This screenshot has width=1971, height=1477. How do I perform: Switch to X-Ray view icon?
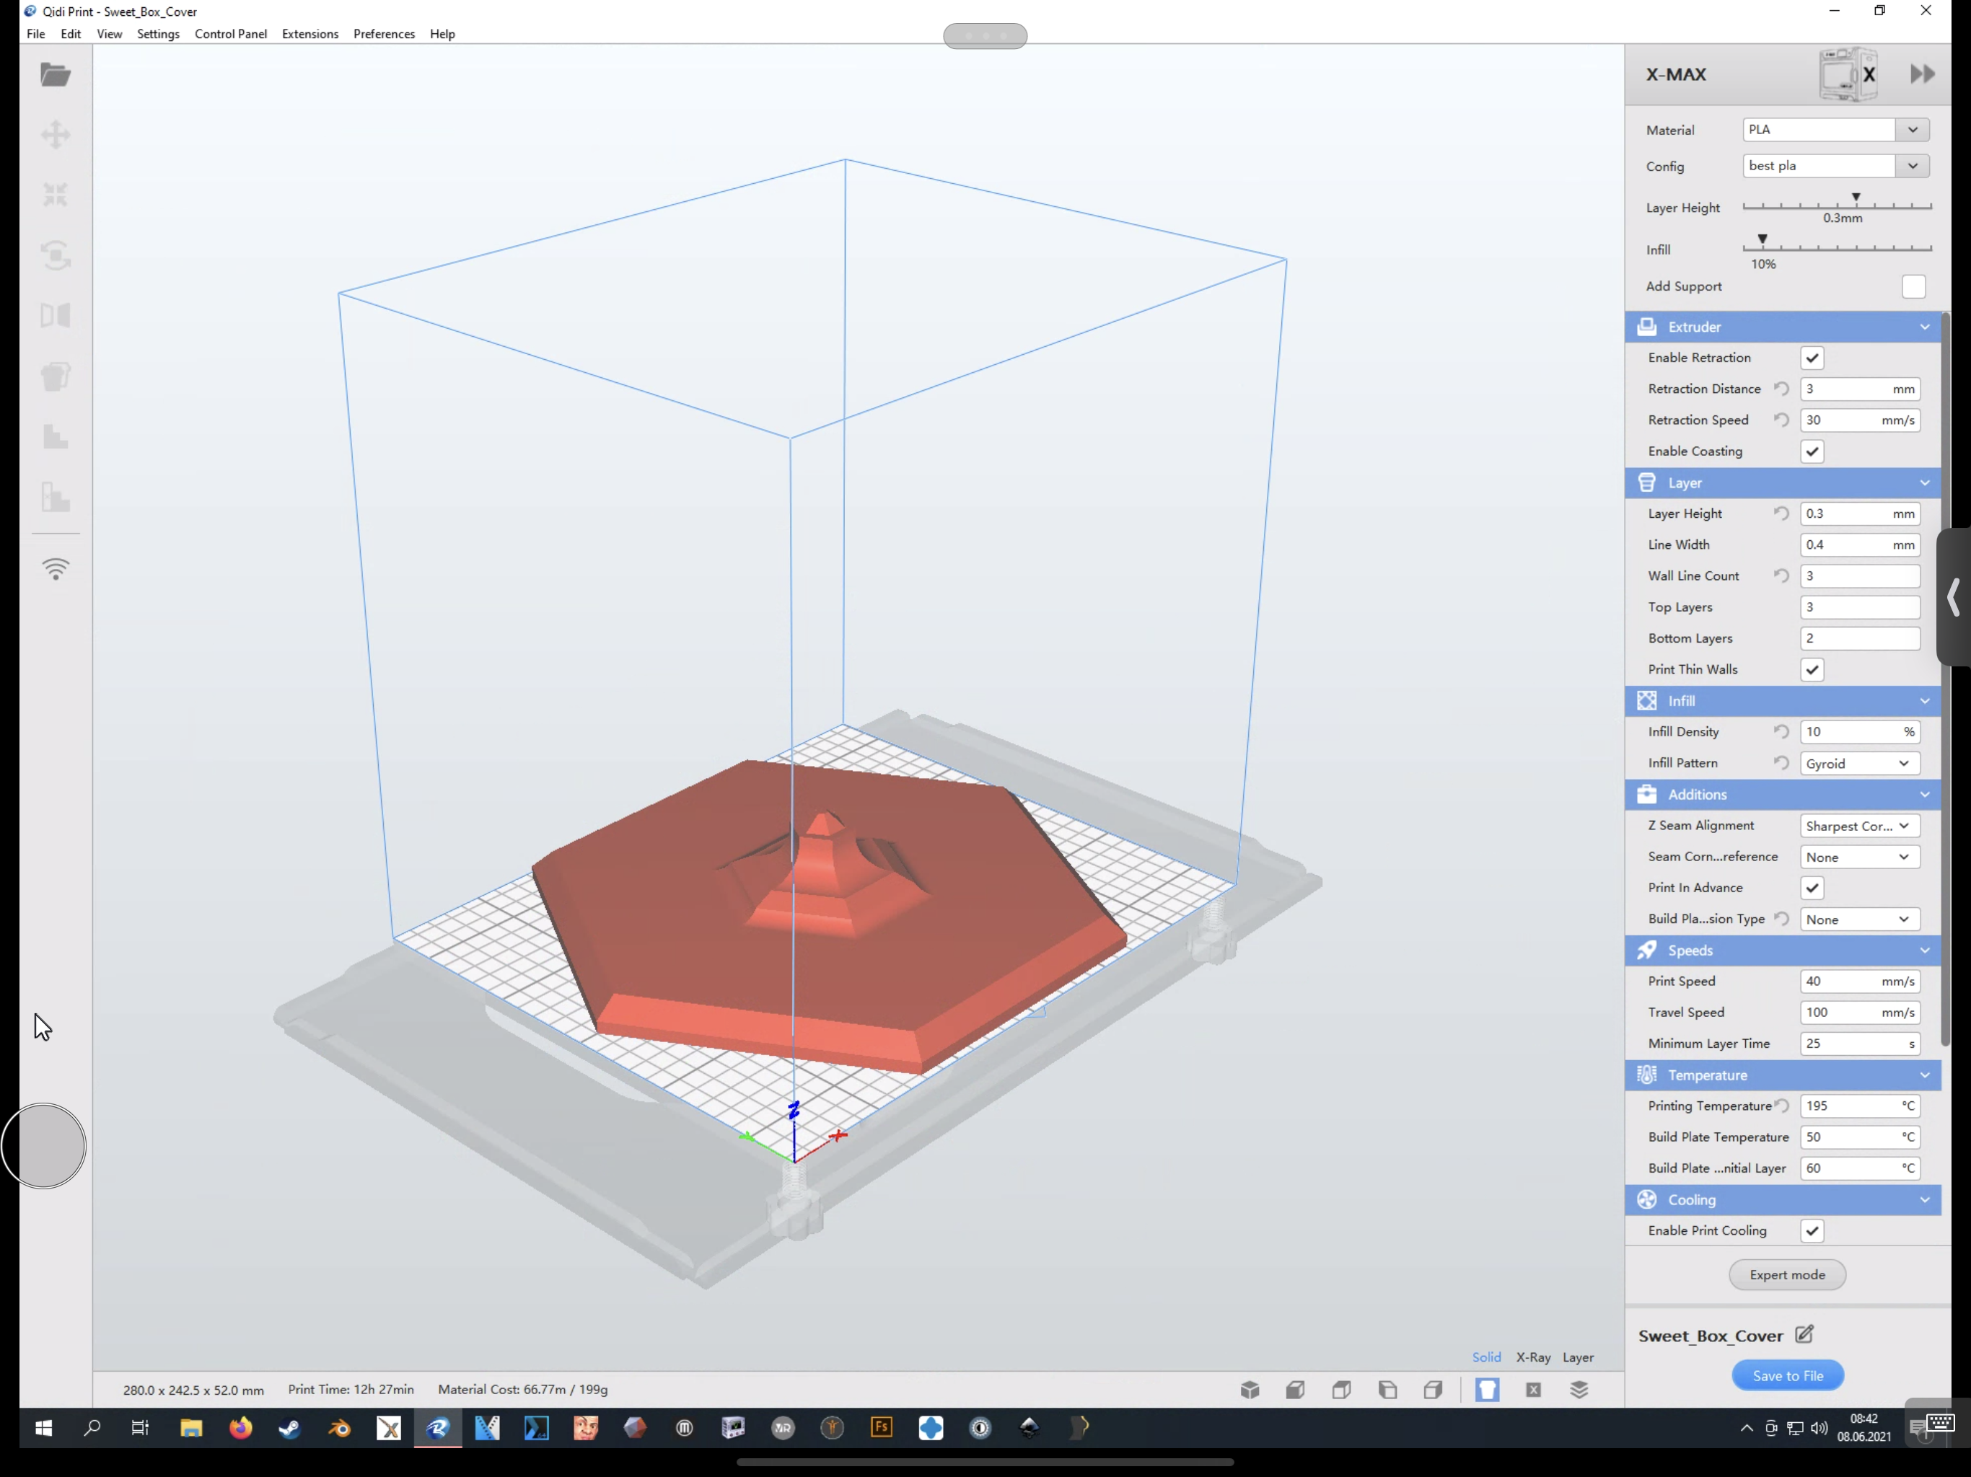tap(1532, 1390)
